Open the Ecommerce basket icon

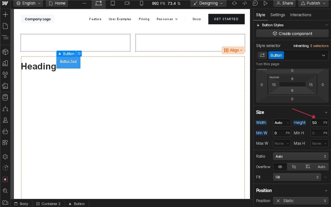click(x=5, y=131)
